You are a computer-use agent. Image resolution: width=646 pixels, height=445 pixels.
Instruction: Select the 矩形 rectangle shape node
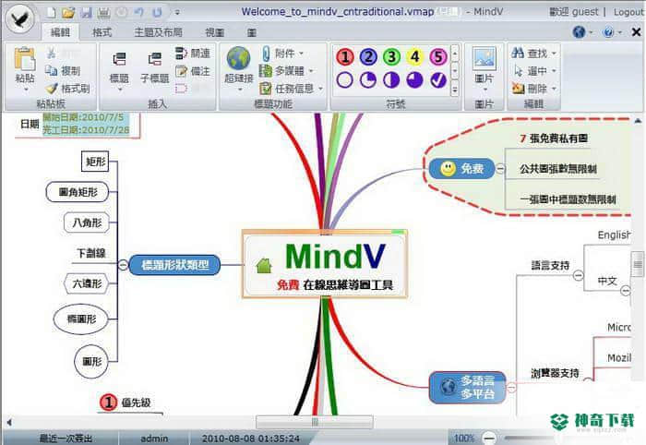pyautogui.click(x=95, y=162)
